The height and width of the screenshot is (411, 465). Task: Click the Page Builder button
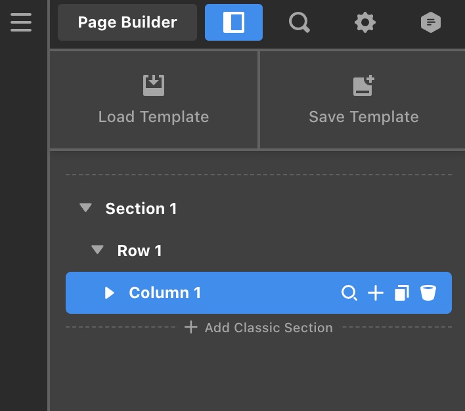coord(127,22)
